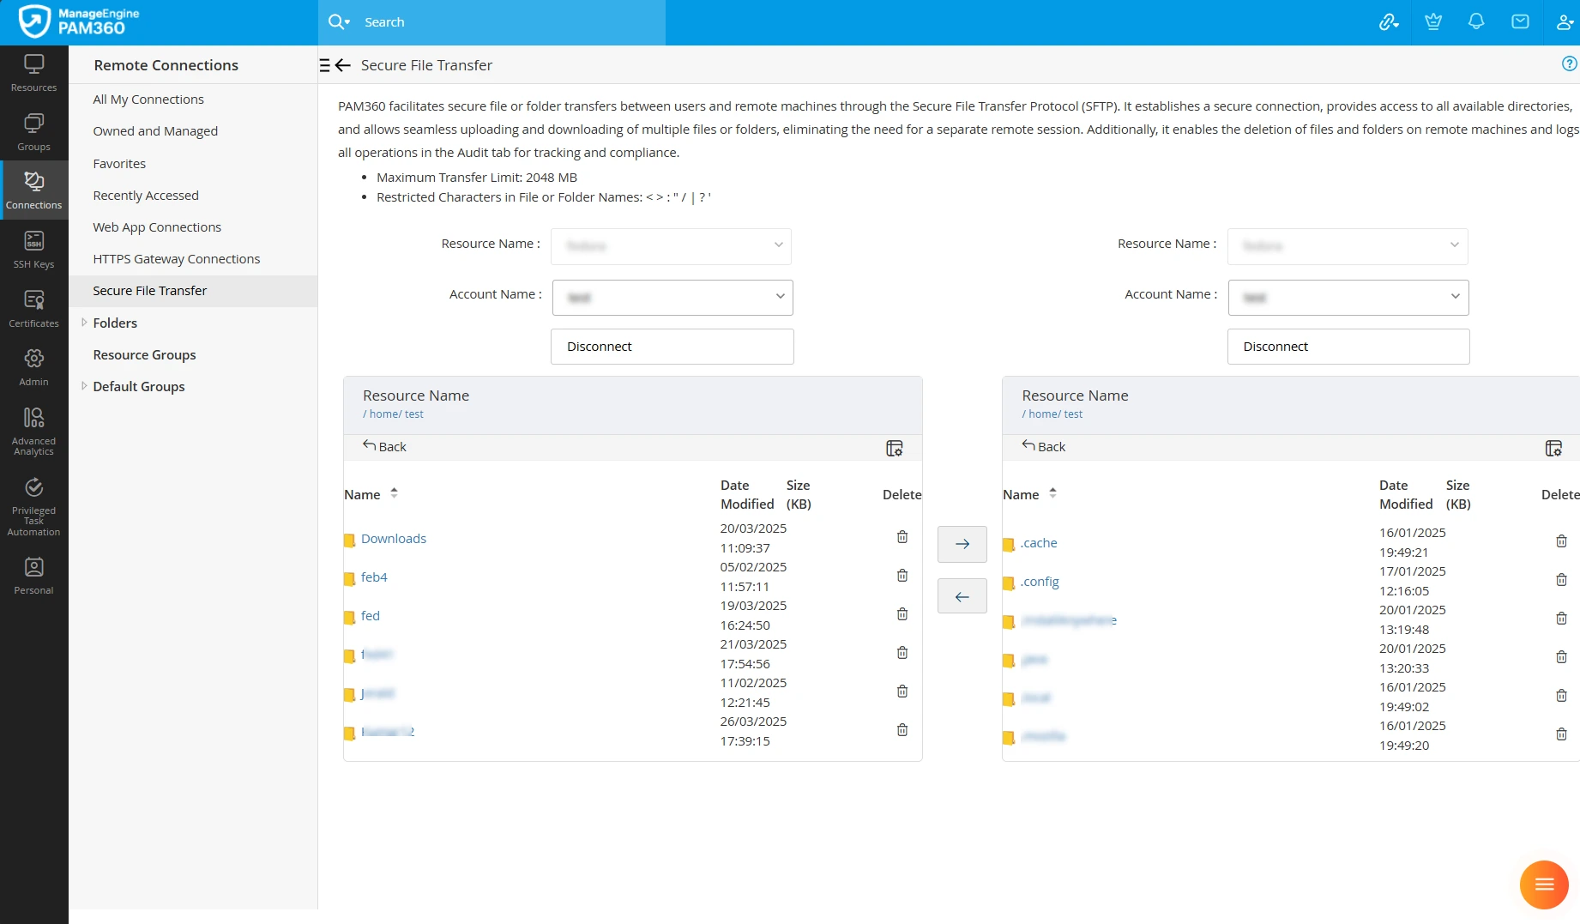The width and height of the screenshot is (1580, 924).
Task: Click left arrow transfer button
Action: pos(962,596)
